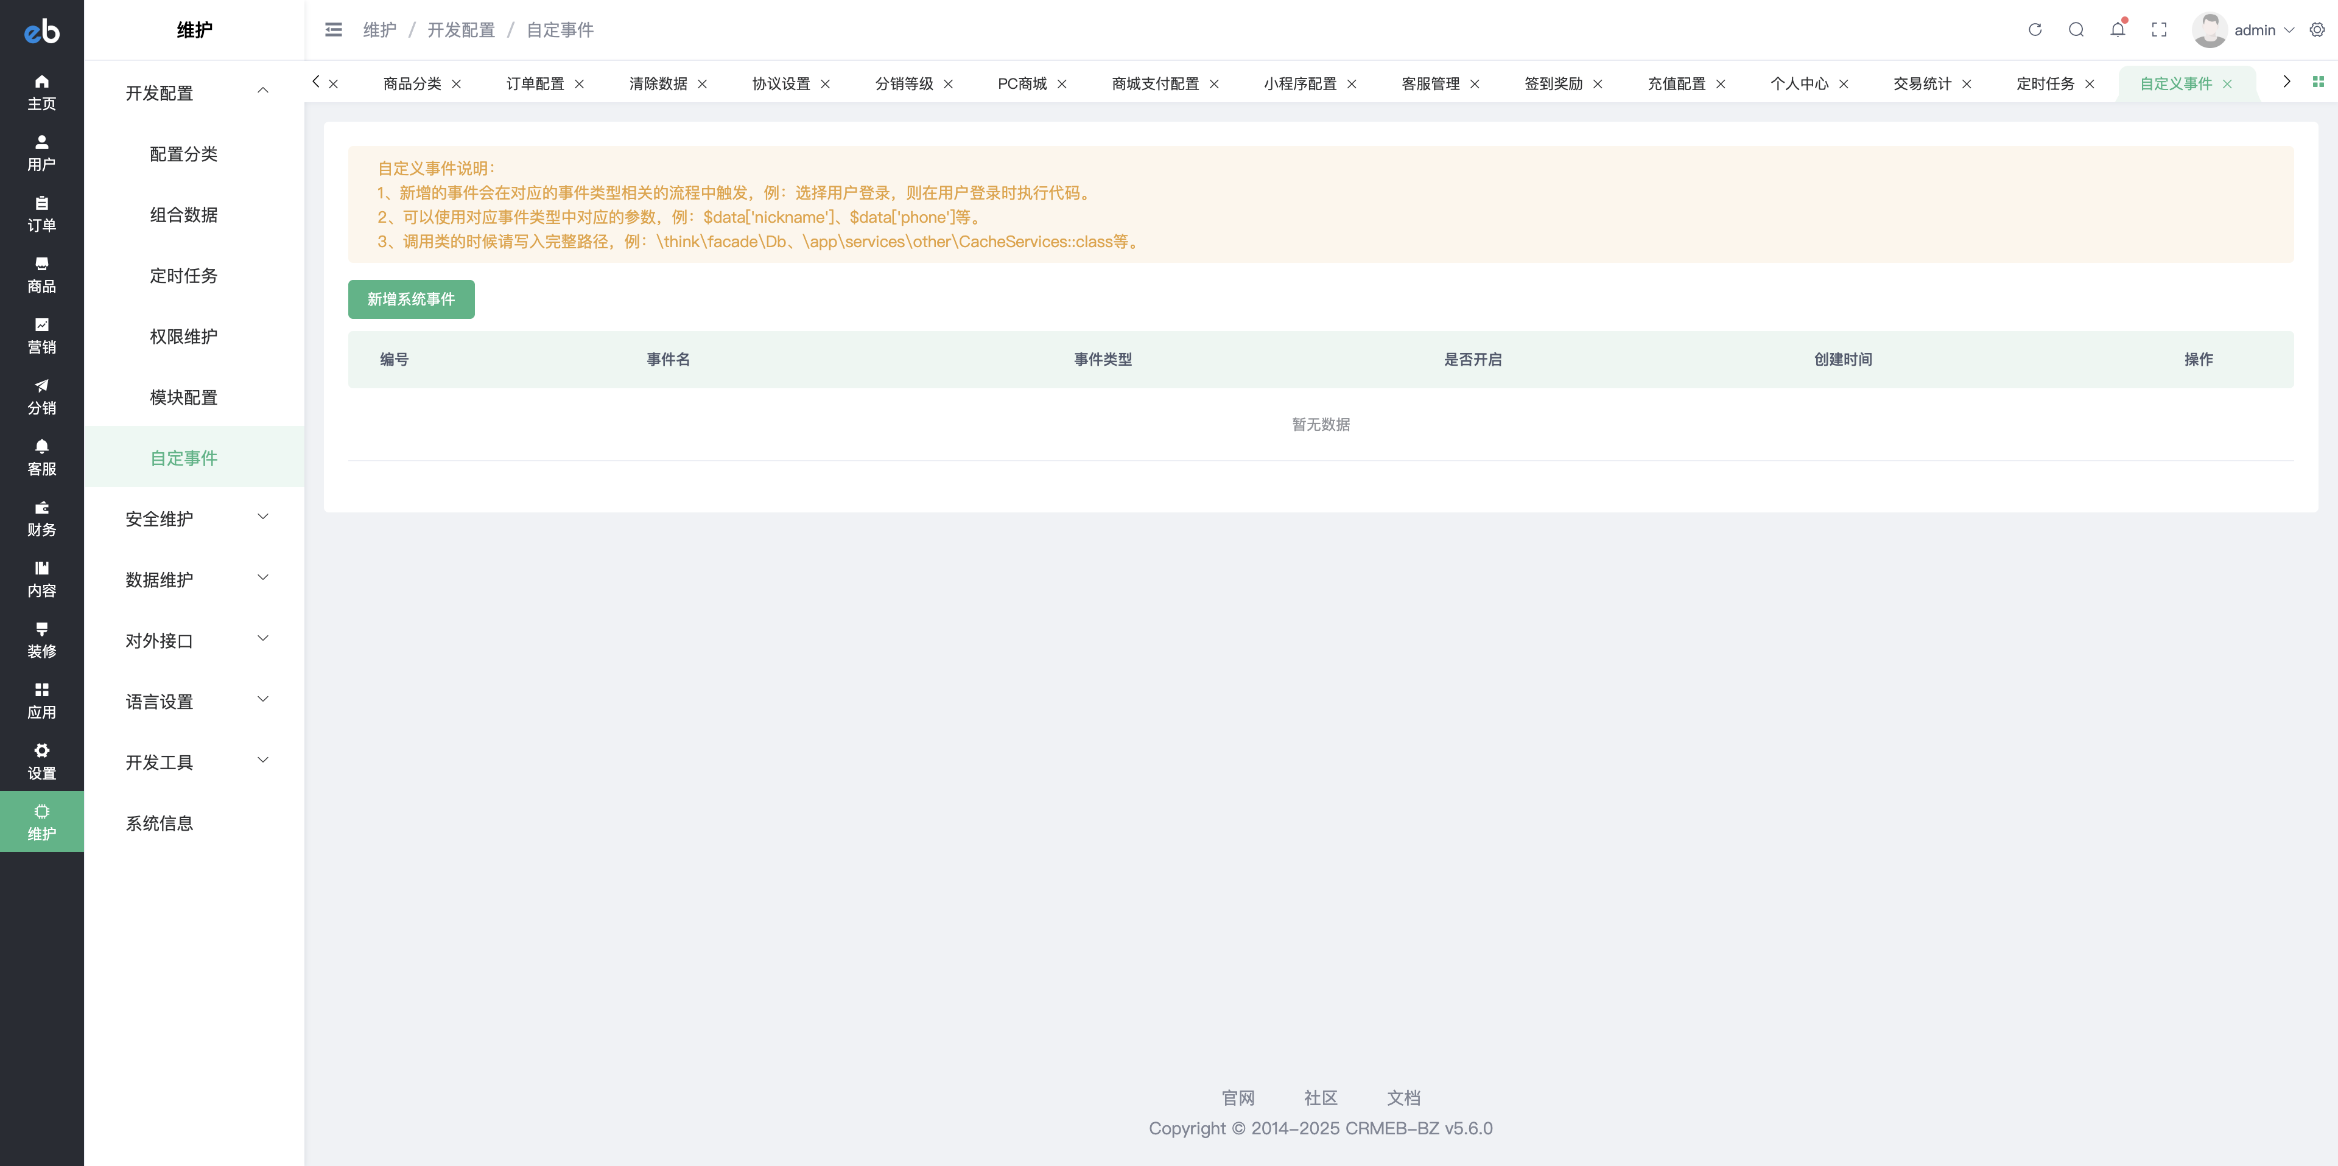Open the 主页 section from the sidebar

click(x=41, y=91)
